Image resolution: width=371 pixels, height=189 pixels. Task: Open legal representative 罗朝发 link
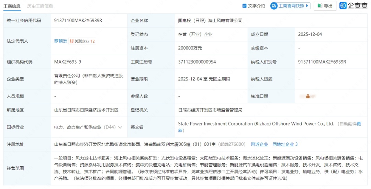[60, 41]
